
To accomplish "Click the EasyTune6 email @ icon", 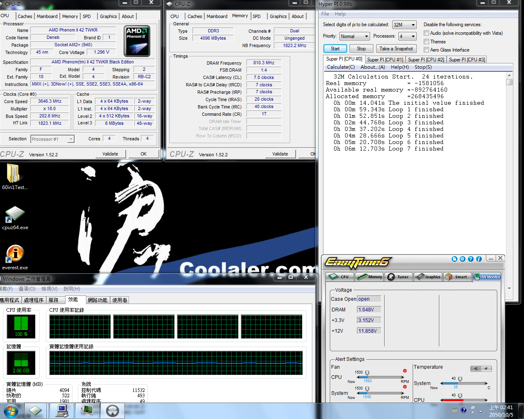I will point(462,259).
